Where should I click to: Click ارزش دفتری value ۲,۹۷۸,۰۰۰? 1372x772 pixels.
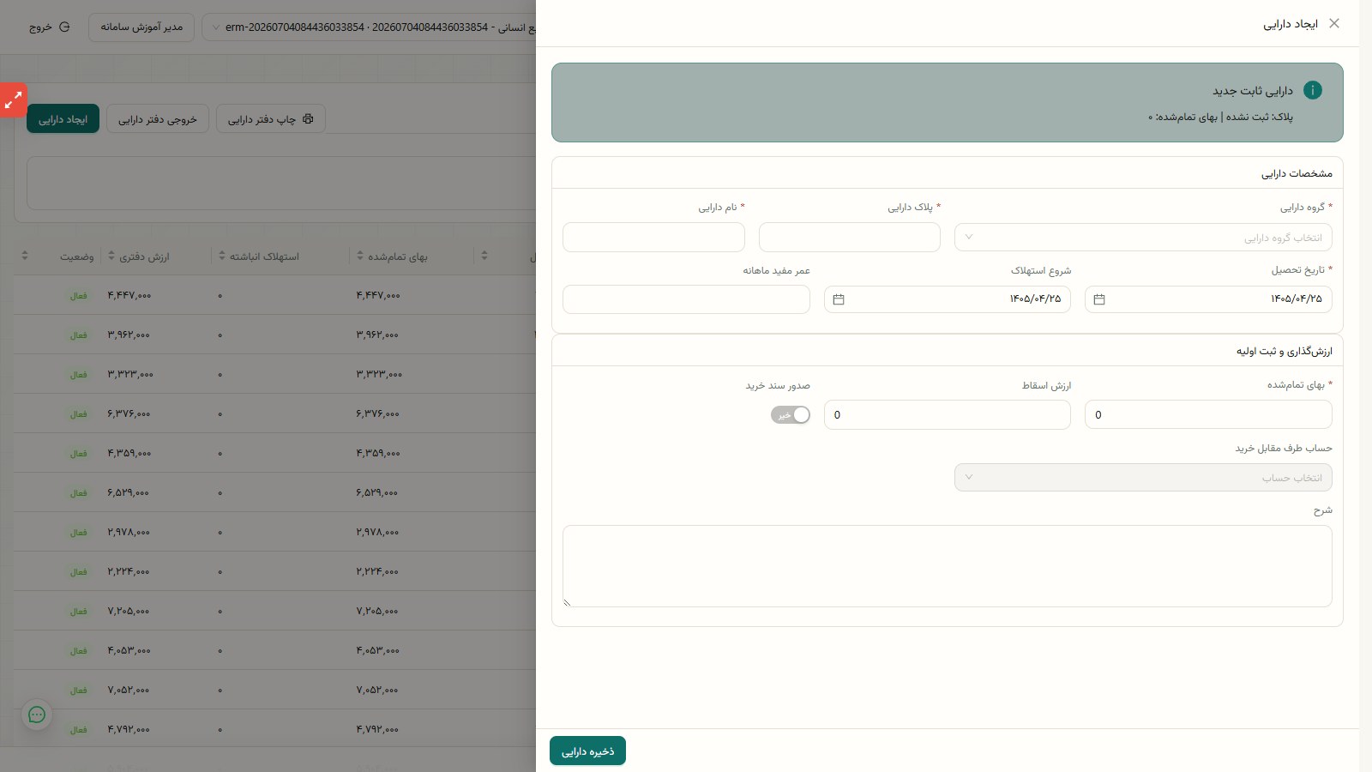click(129, 533)
